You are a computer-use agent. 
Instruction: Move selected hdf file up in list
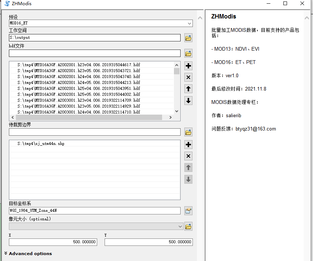tap(188, 89)
